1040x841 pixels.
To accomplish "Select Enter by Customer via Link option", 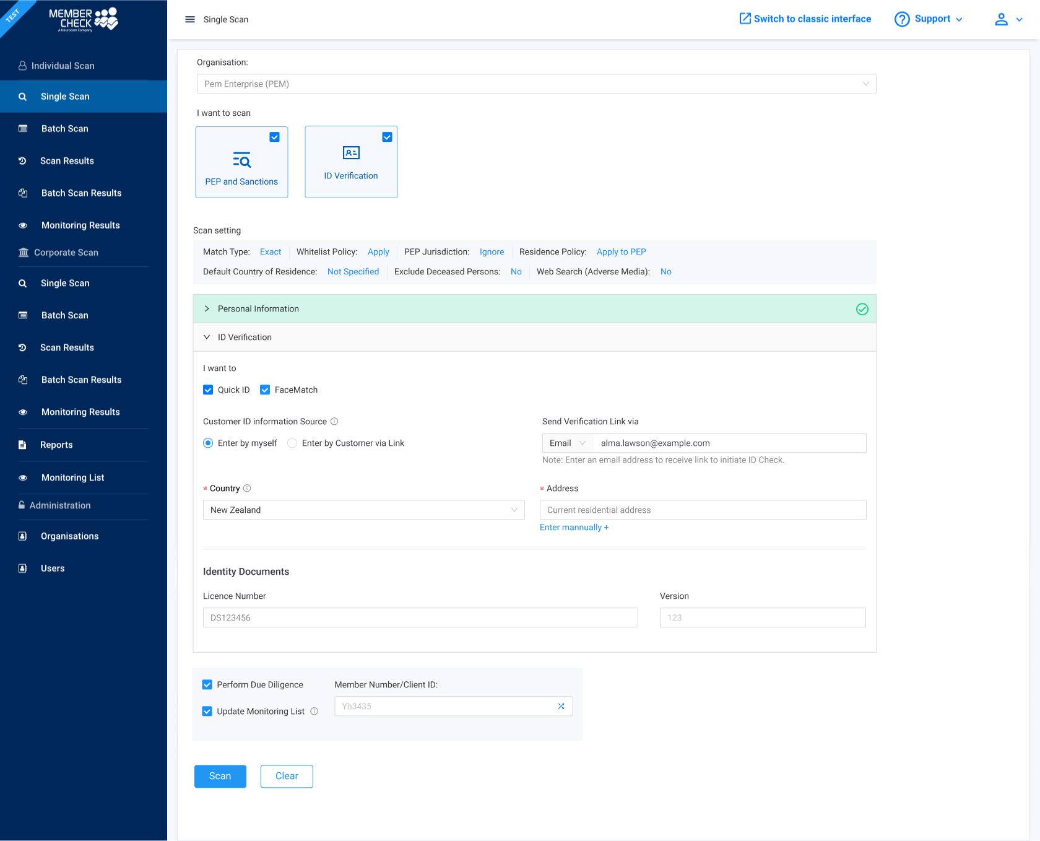I will [x=292, y=443].
